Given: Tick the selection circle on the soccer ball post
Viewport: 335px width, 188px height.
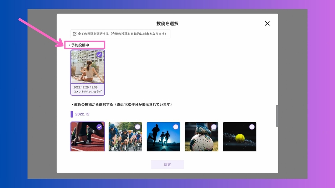Looking at the screenshot, I should [213, 127].
